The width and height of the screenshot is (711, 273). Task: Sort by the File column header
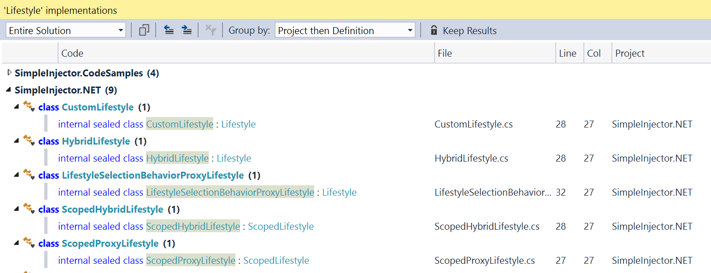495,53
